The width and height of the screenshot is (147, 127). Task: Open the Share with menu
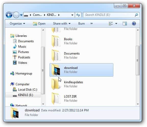[62, 24]
